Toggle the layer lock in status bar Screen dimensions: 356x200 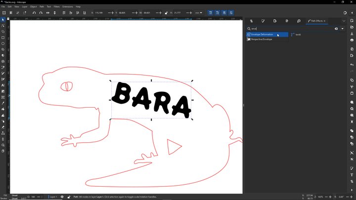(69, 197)
